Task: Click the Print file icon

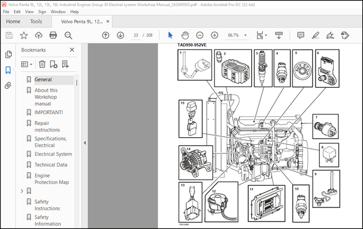Action: [53, 35]
